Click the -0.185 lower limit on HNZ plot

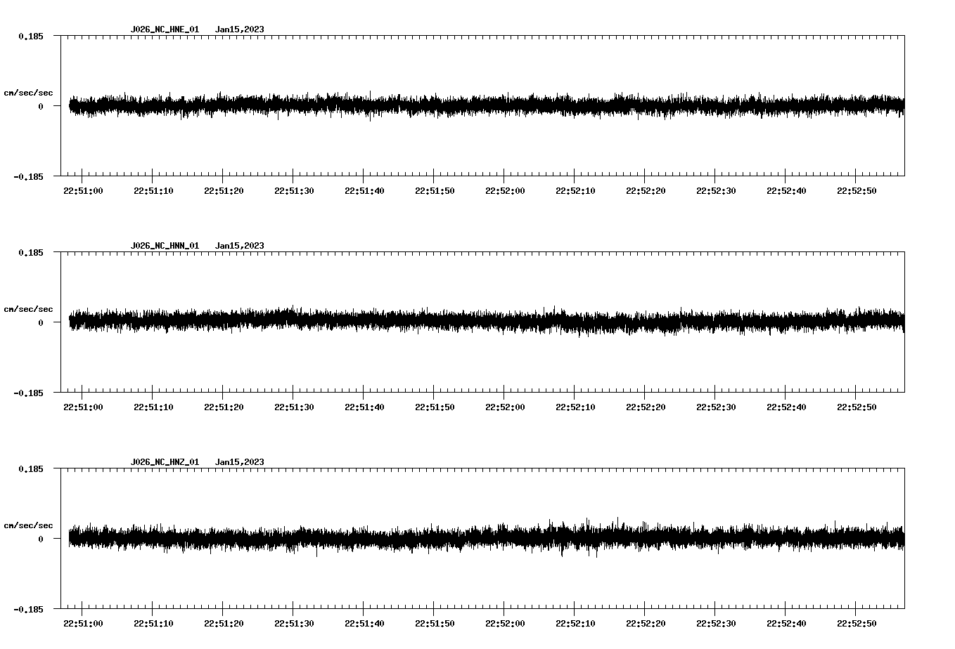28,609
